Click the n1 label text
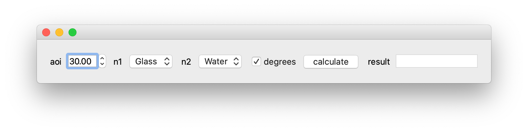The image size is (528, 132). coord(118,62)
